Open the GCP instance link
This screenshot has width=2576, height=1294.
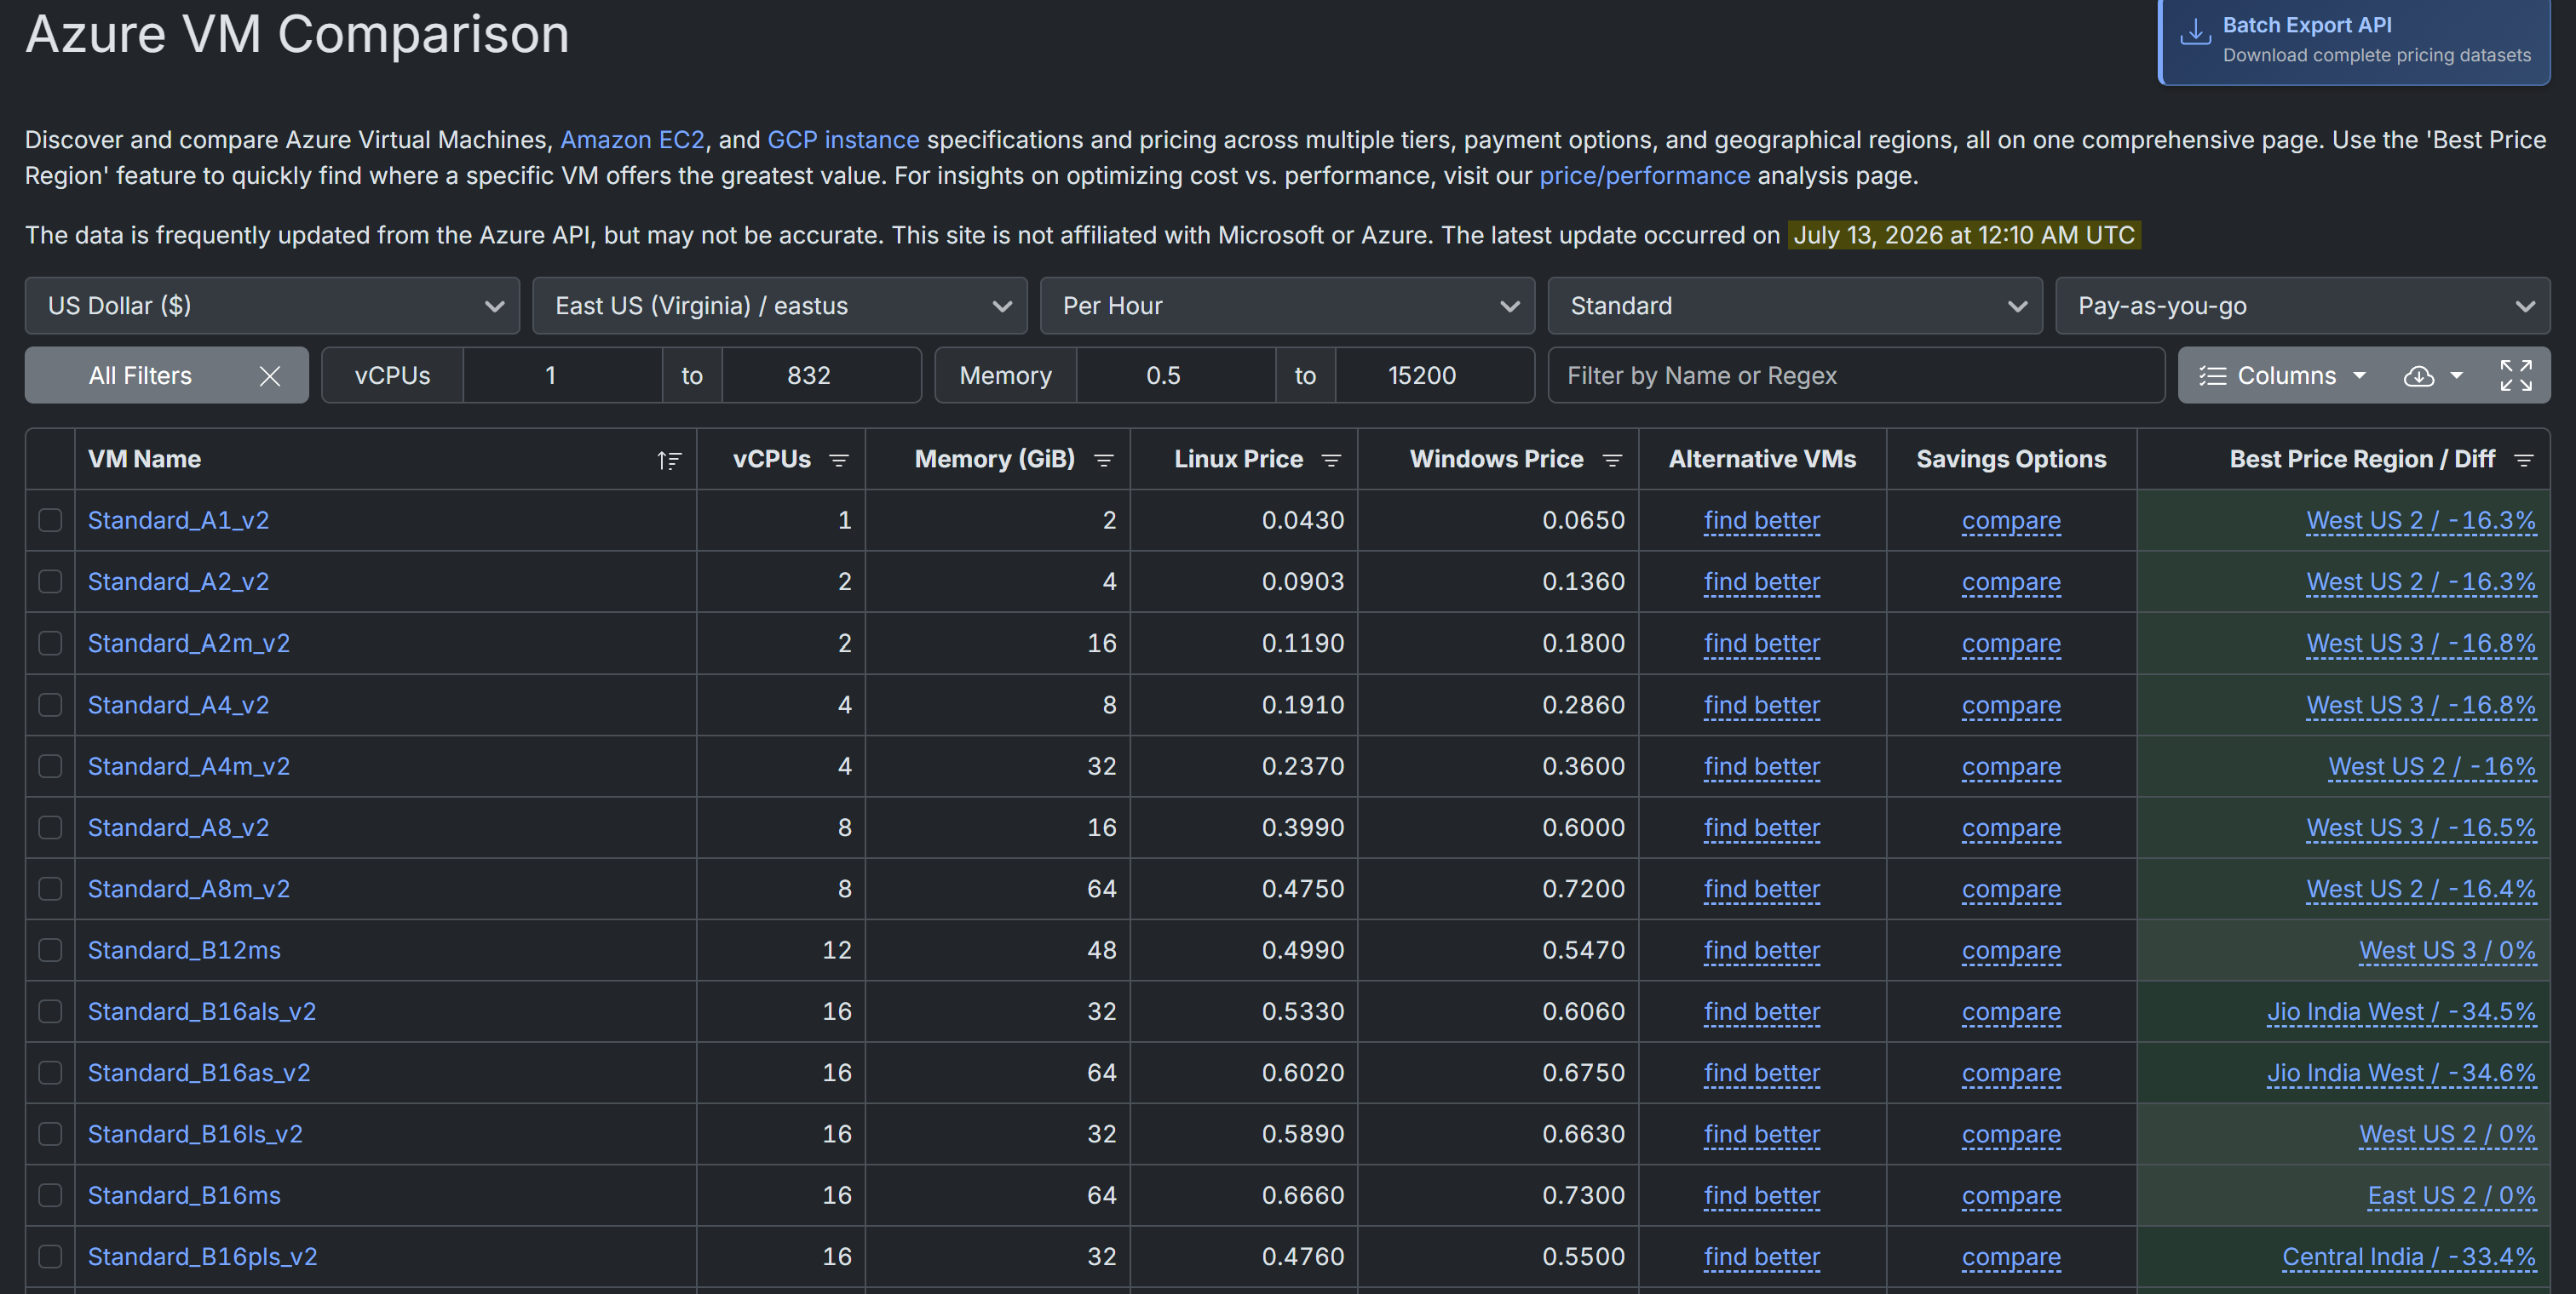pyautogui.click(x=843, y=140)
